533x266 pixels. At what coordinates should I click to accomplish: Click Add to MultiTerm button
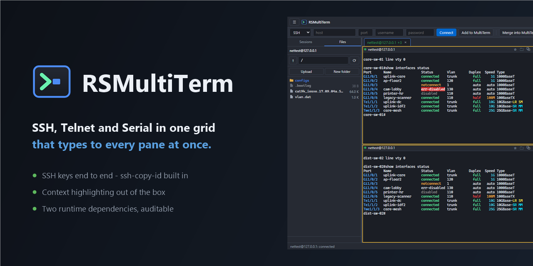476,32
